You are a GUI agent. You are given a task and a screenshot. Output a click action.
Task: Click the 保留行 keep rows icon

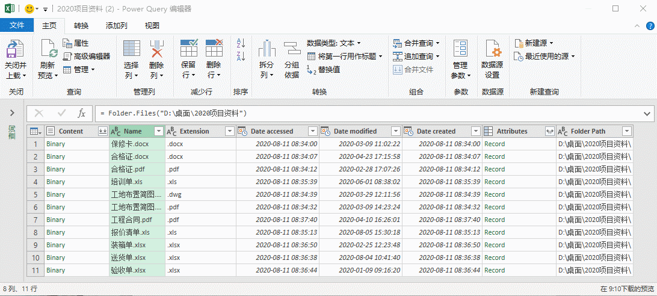(188, 51)
